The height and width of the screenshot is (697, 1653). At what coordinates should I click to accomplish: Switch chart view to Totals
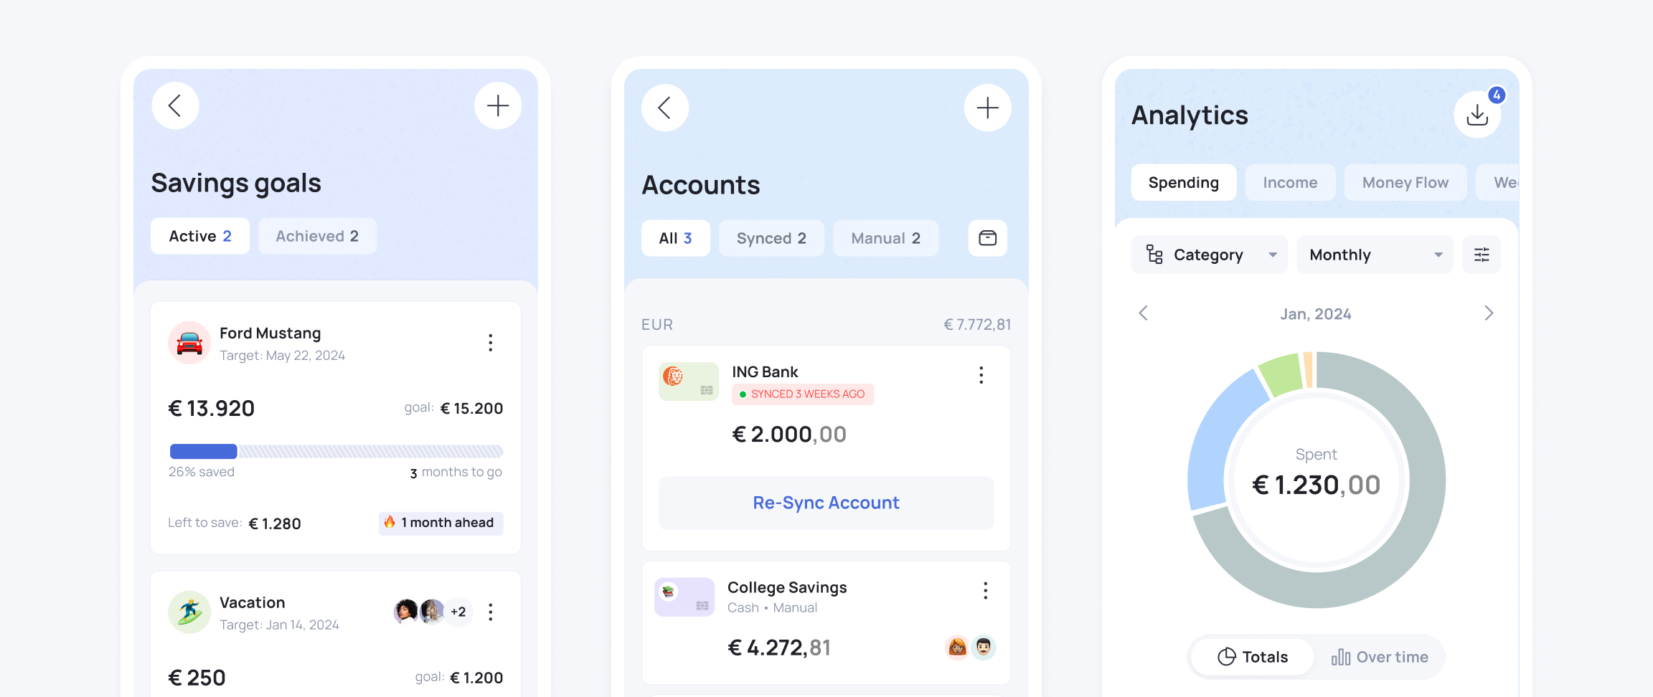click(1253, 657)
